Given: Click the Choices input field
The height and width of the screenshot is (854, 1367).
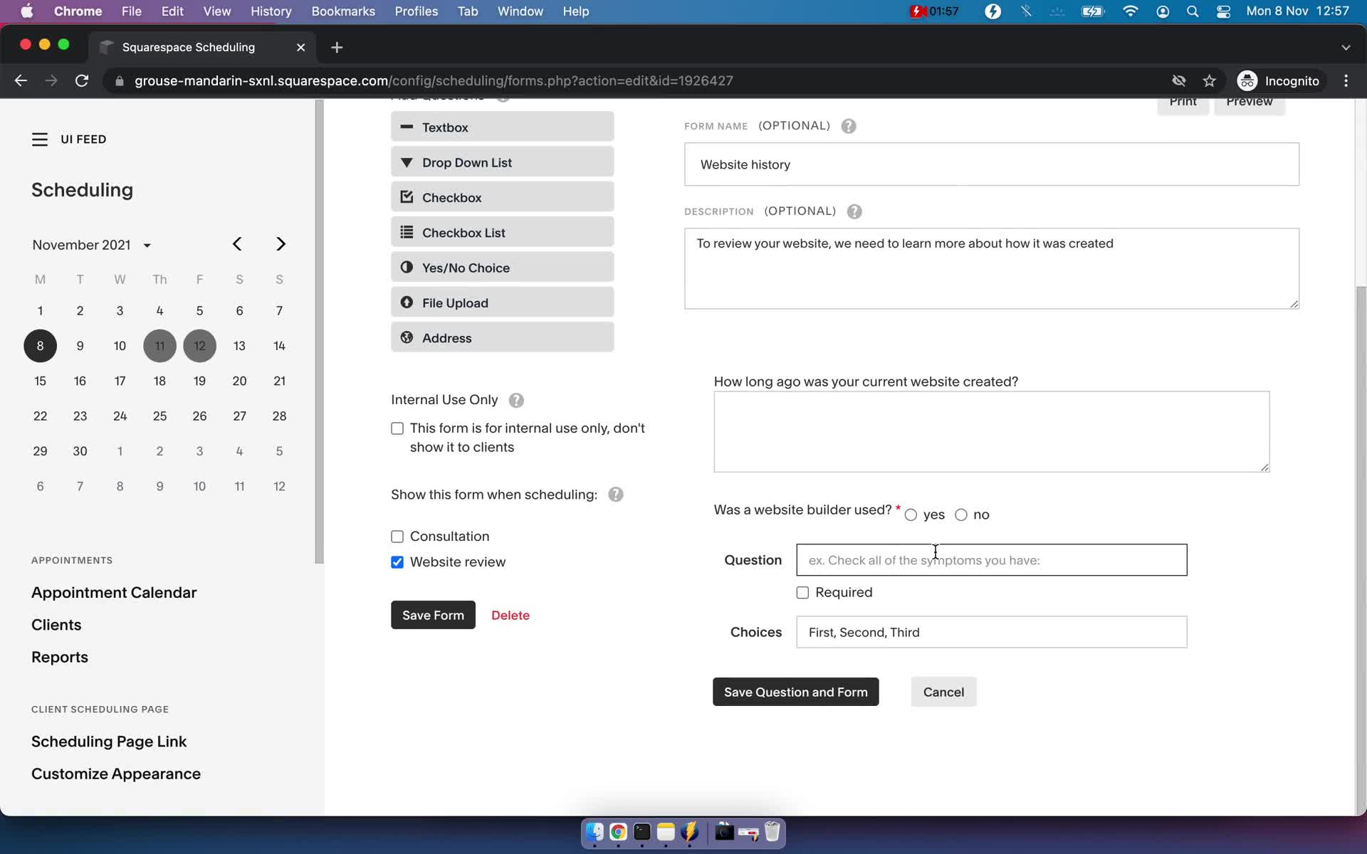Looking at the screenshot, I should [991, 632].
